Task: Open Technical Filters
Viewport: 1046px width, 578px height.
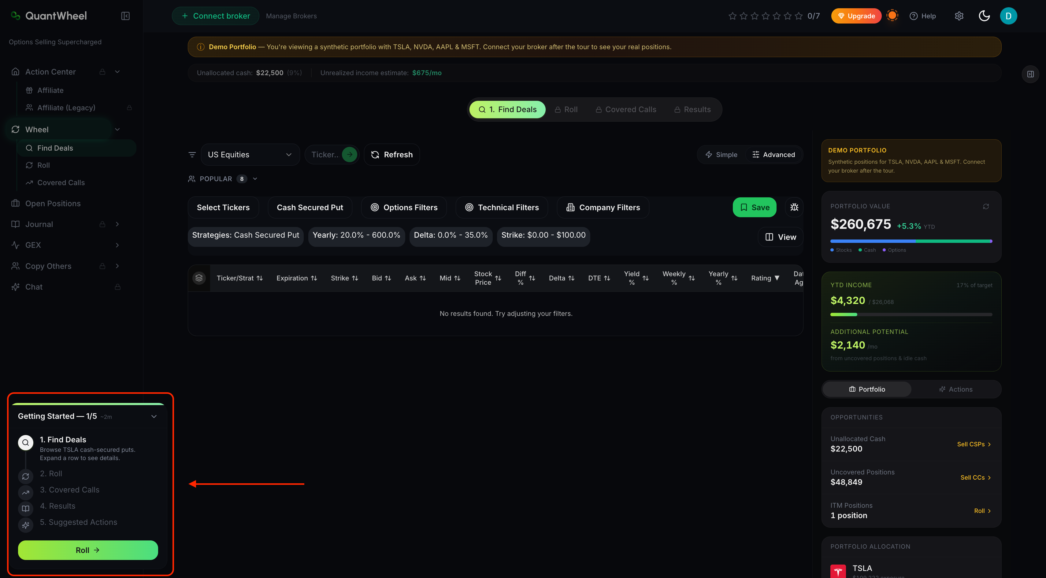Action: (x=502, y=207)
